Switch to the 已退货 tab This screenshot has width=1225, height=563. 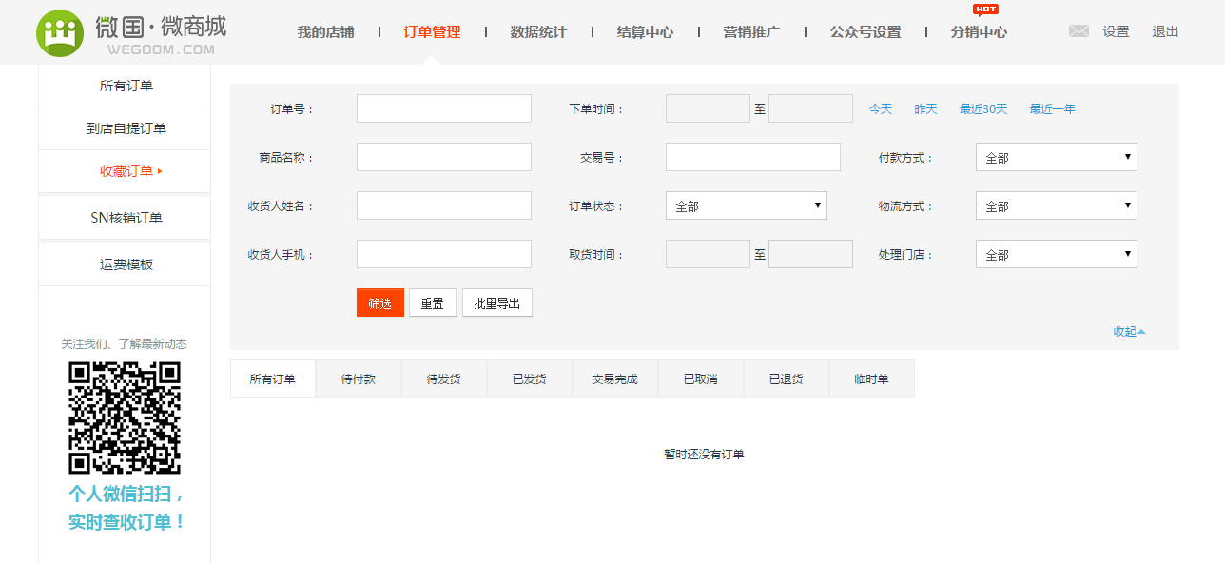tap(787, 379)
